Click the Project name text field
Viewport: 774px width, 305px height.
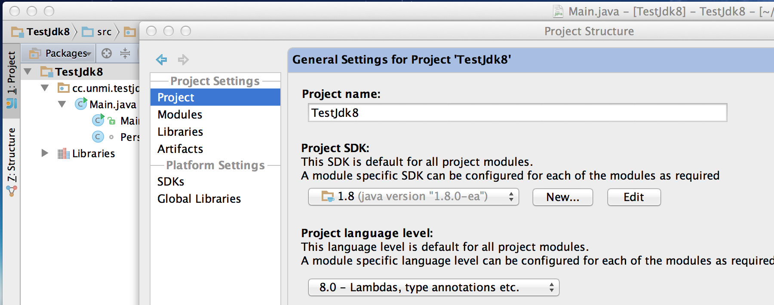(x=517, y=113)
